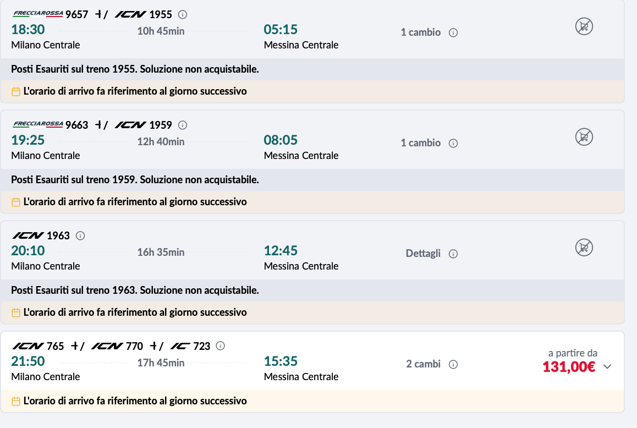Click unavailable cart icon for 19:25 train
This screenshot has width=637, height=428.
pyautogui.click(x=584, y=137)
